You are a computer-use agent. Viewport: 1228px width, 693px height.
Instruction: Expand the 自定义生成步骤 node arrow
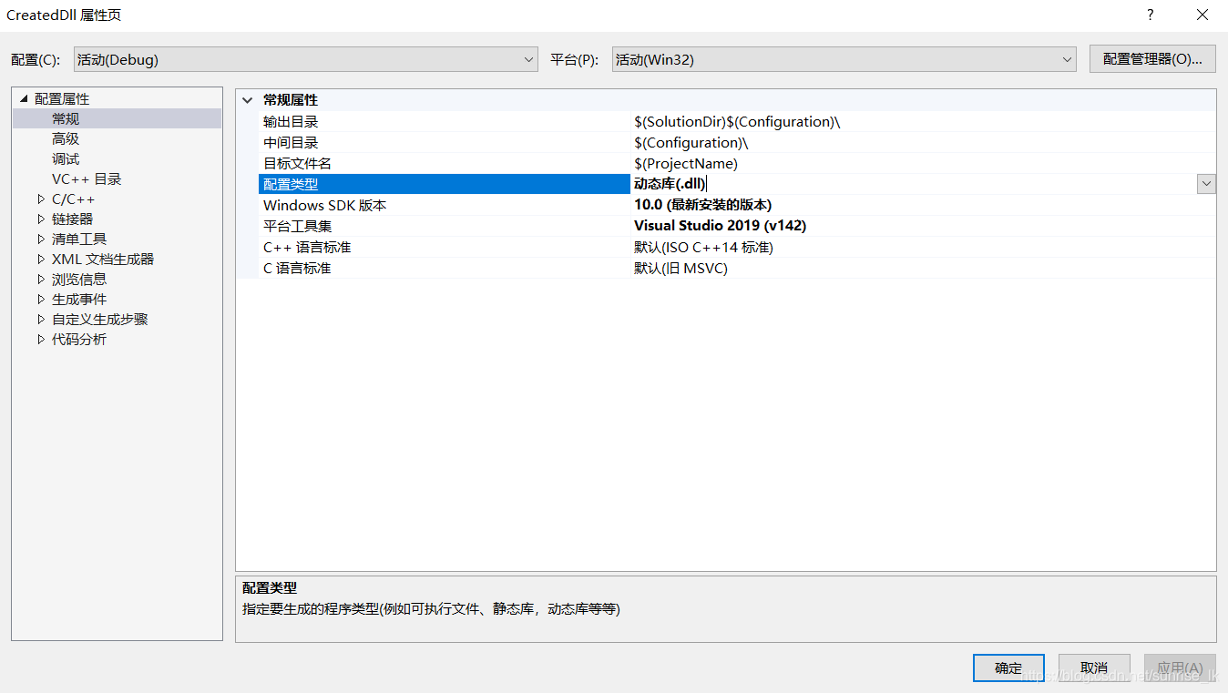(41, 319)
